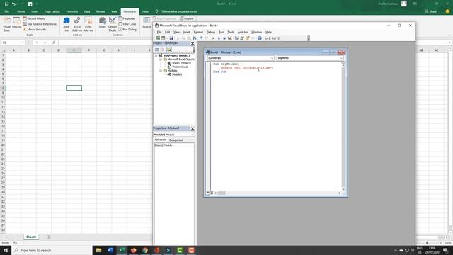Click the code window vertical scrollbar
The image size is (453, 255).
pyautogui.click(x=343, y=127)
